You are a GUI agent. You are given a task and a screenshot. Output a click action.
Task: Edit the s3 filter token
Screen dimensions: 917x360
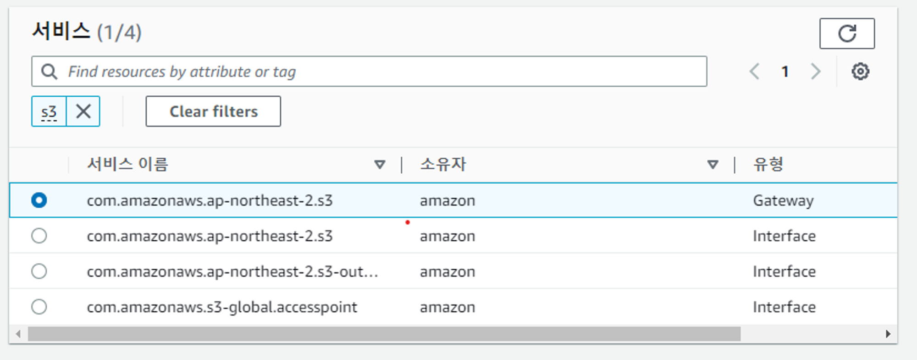49,111
